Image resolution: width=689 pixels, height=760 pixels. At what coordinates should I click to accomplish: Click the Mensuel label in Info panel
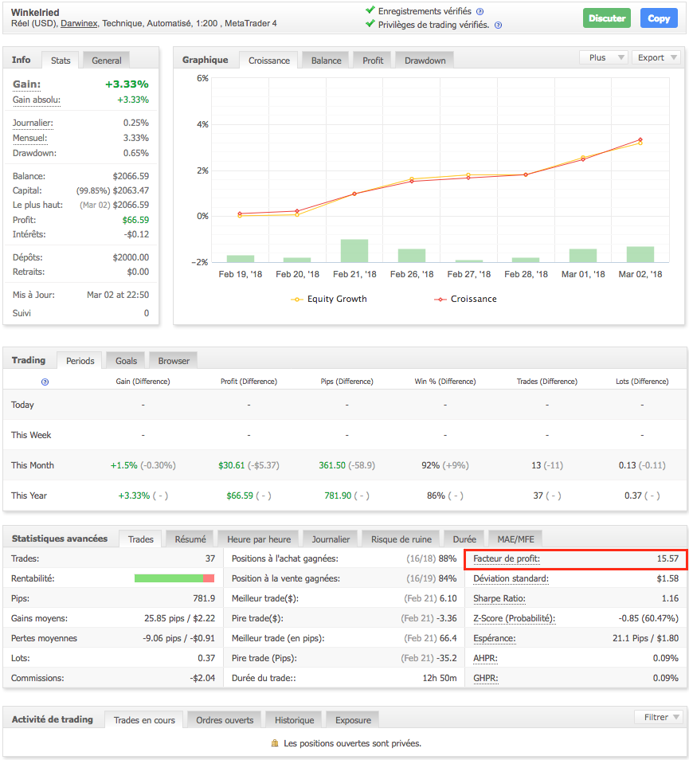pos(30,138)
